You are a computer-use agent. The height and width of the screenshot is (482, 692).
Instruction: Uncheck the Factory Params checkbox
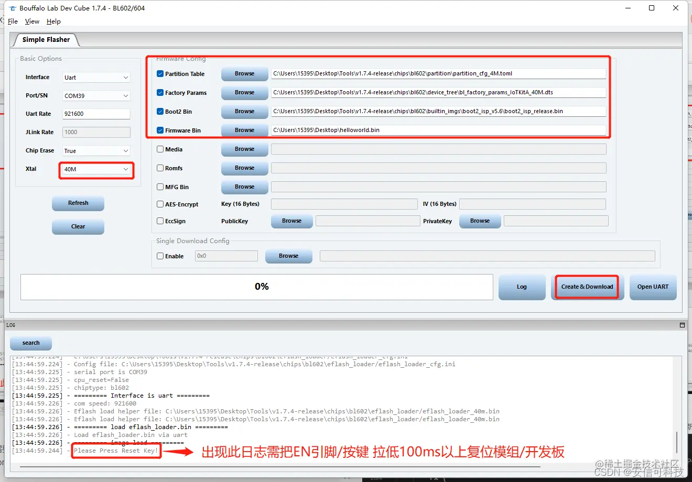click(x=160, y=93)
